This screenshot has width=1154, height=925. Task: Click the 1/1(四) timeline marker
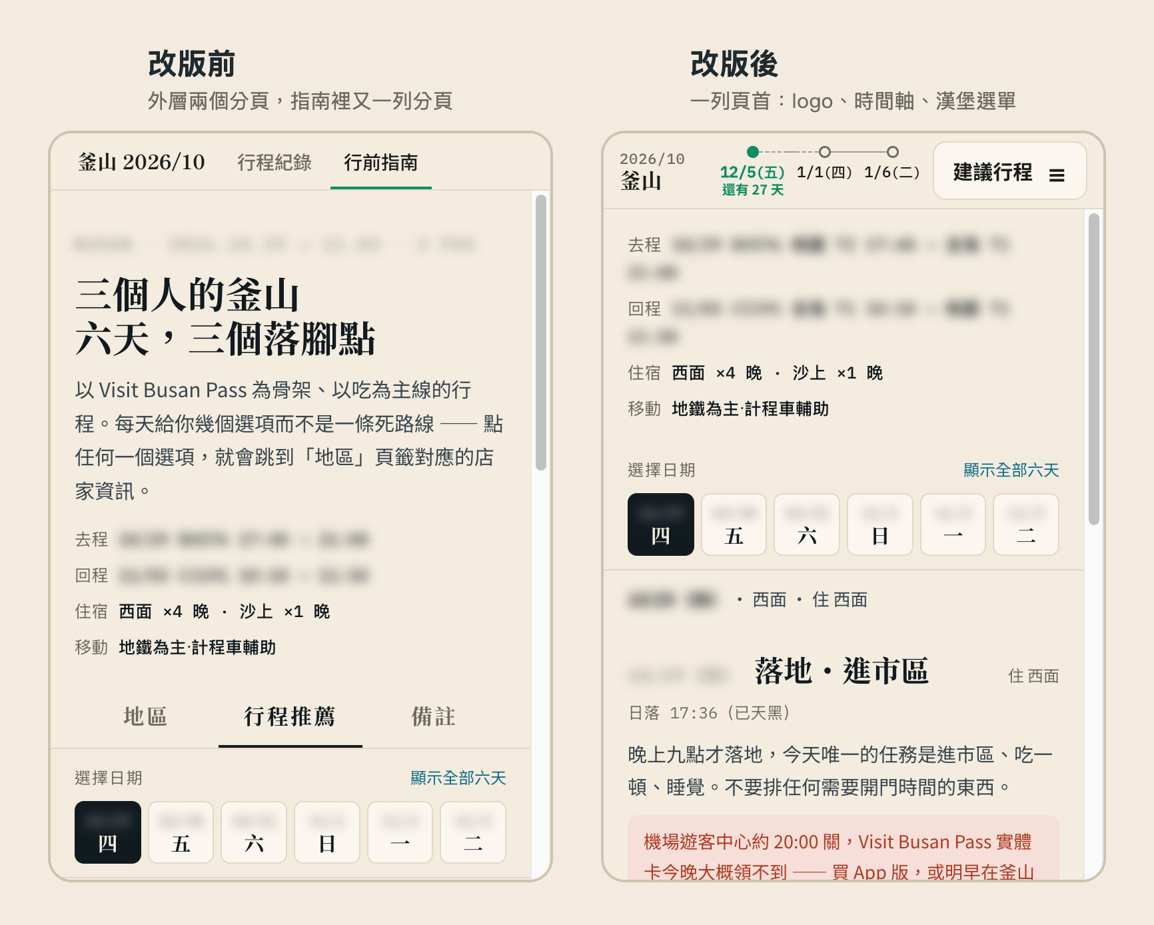tap(825, 151)
